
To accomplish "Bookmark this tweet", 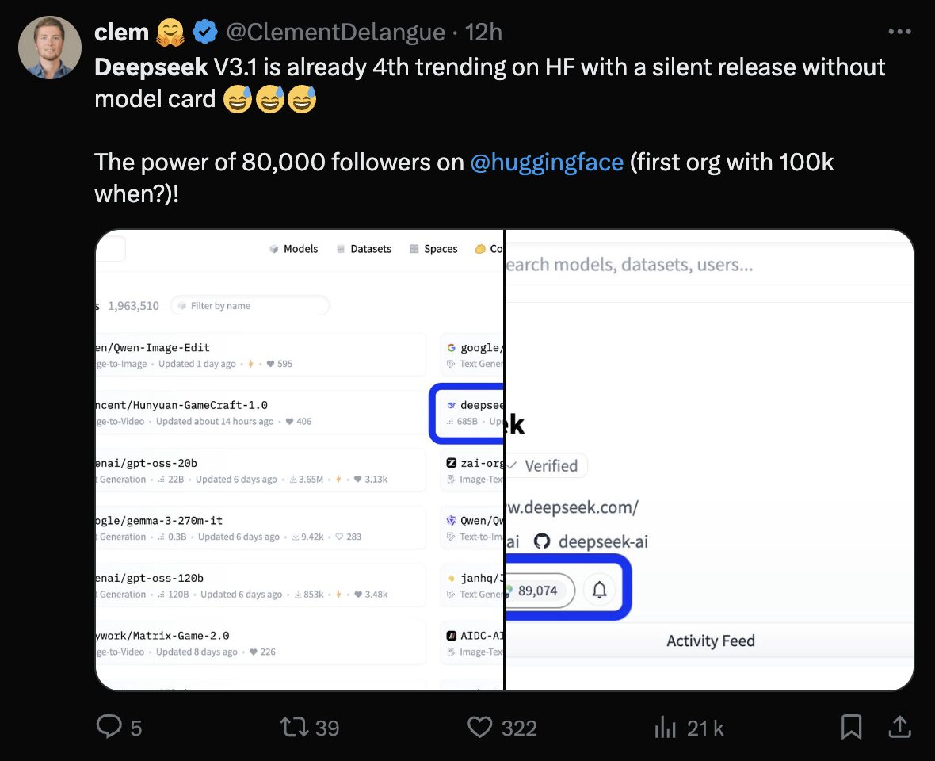I will pos(851,727).
